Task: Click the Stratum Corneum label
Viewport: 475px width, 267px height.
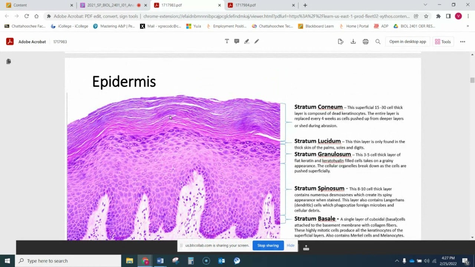Action: click(x=318, y=107)
